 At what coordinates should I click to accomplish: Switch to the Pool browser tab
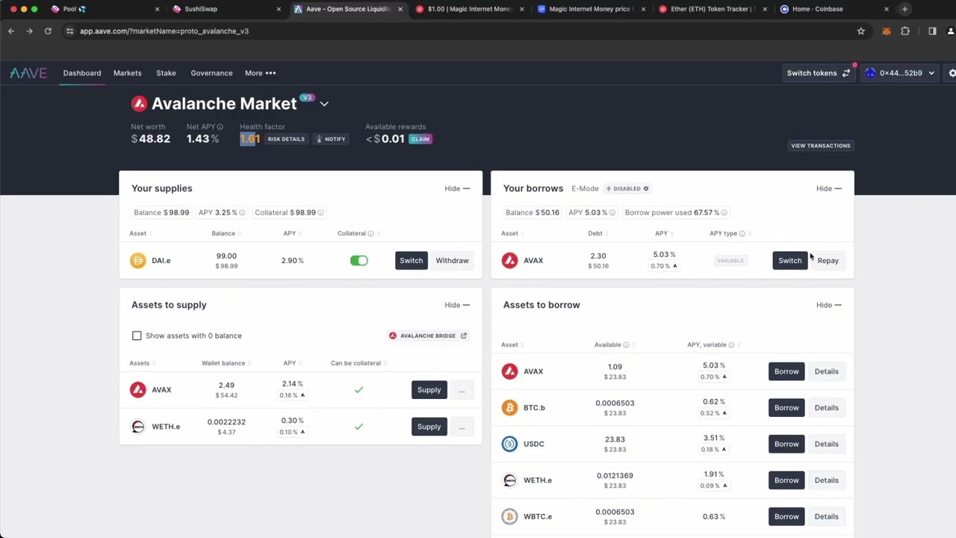tap(104, 9)
